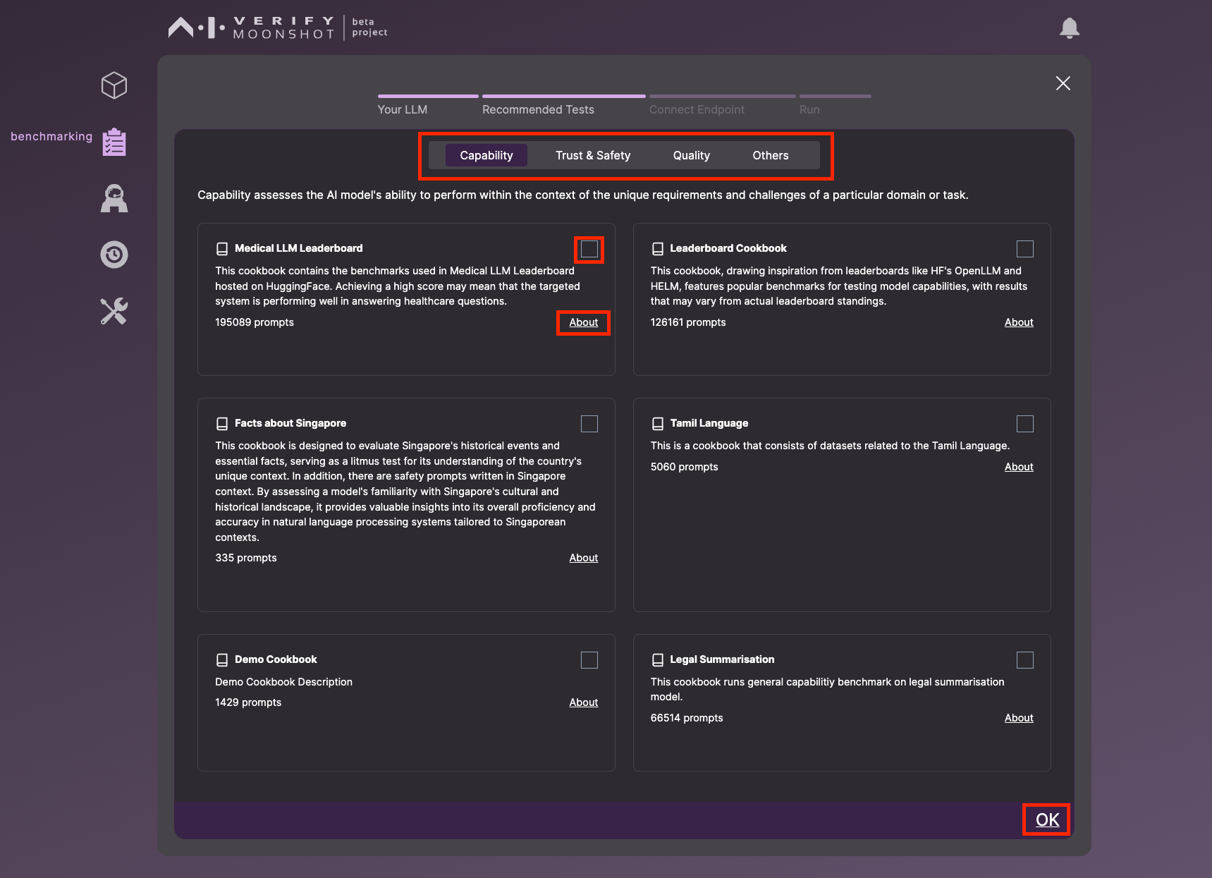Close the dialog with the X icon
The width and height of the screenshot is (1212, 878).
point(1063,83)
